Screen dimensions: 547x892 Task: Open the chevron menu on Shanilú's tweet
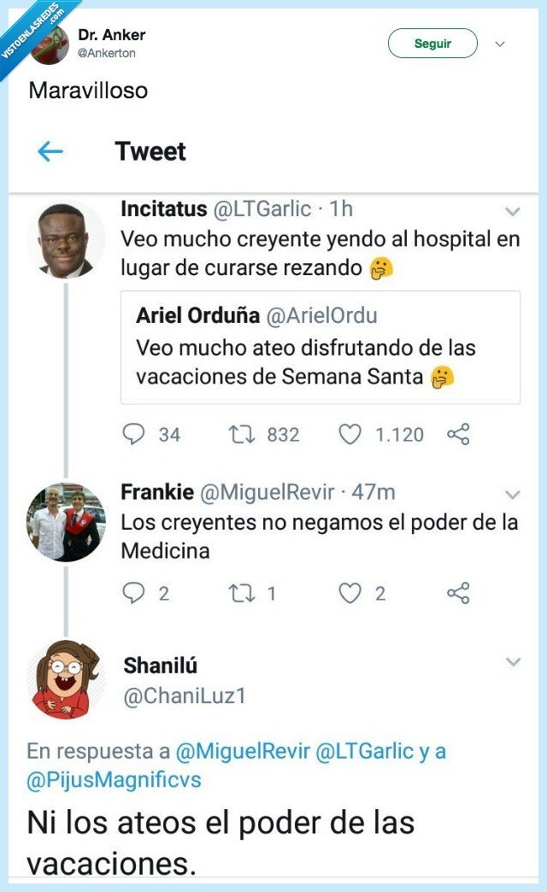tap(513, 661)
